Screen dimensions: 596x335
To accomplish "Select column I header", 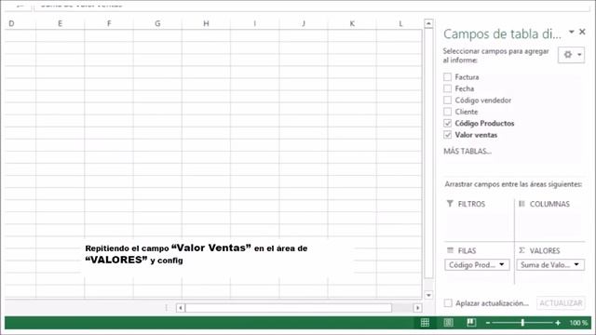I will pyautogui.click(x=254, y=23).
